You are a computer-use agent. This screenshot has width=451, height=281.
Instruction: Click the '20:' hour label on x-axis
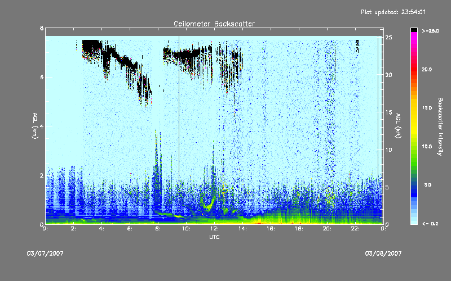[x=327, y=229]
